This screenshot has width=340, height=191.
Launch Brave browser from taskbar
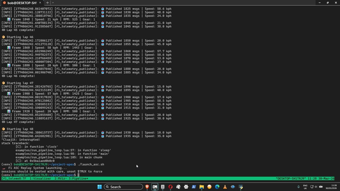pos(147,187)
